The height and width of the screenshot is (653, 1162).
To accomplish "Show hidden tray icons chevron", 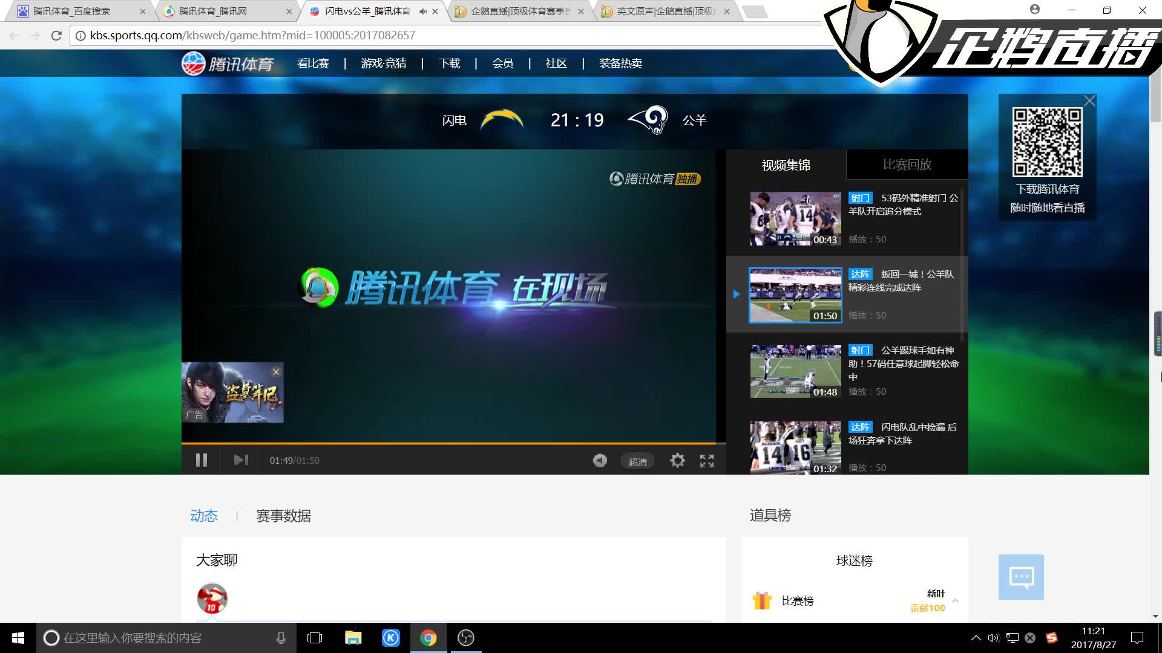I will (976, 638).
